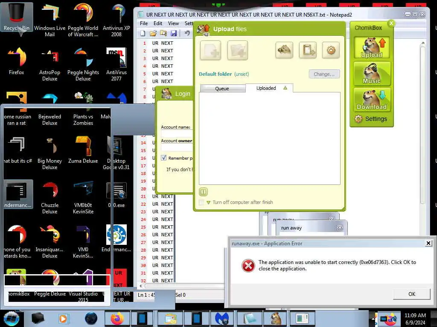Click the Notepad2 horizontal scrollbar left arrow
The image size is (437, 327).
click(x=140, y=286)
